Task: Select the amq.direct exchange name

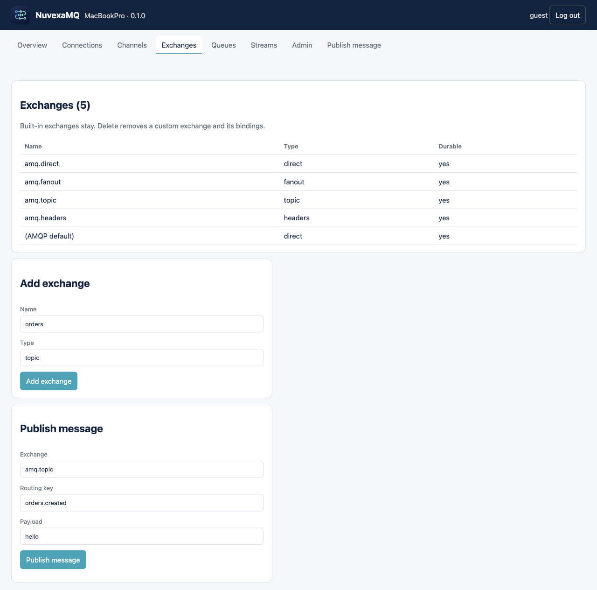Action: [x=42, y=164]
